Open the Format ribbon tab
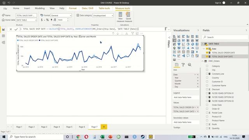The height and width of the screenshot is (140, 249). click(x=73, y=8)
